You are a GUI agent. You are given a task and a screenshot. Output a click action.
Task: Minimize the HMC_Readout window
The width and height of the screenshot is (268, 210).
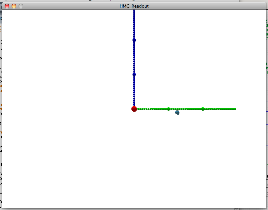[x=14, y=6]
